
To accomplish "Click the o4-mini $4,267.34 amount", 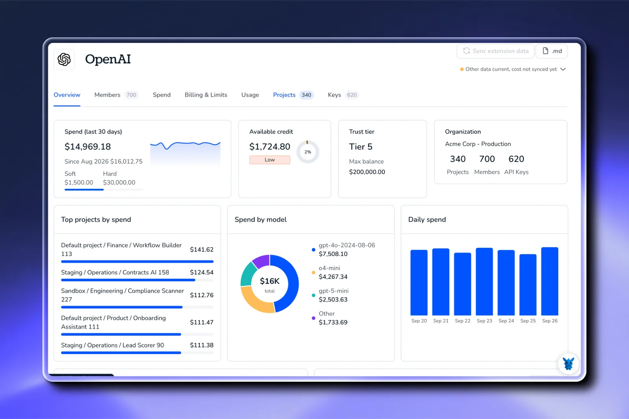I will click(333, 277).
